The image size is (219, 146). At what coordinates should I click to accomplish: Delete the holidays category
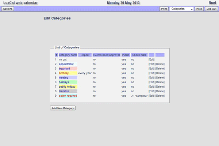pyautogui.click(x=160, y=82)
